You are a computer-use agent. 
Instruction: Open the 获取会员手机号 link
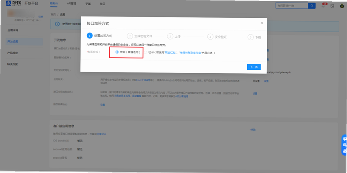pyautogui.click(x=122, y=96)
